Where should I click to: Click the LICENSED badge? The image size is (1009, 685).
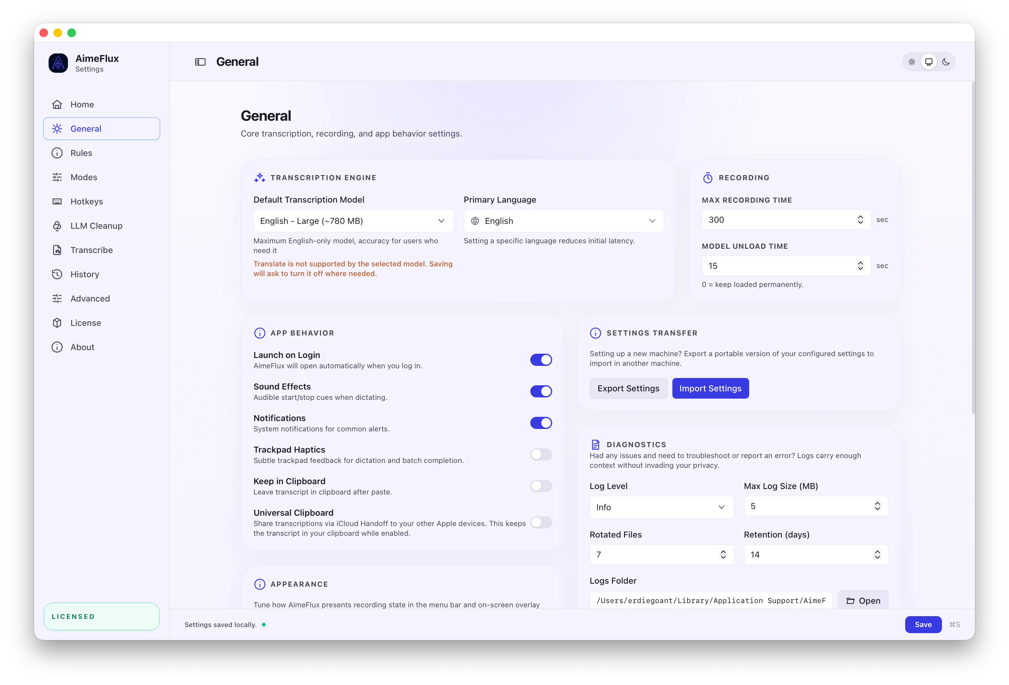tap(102, 616)
